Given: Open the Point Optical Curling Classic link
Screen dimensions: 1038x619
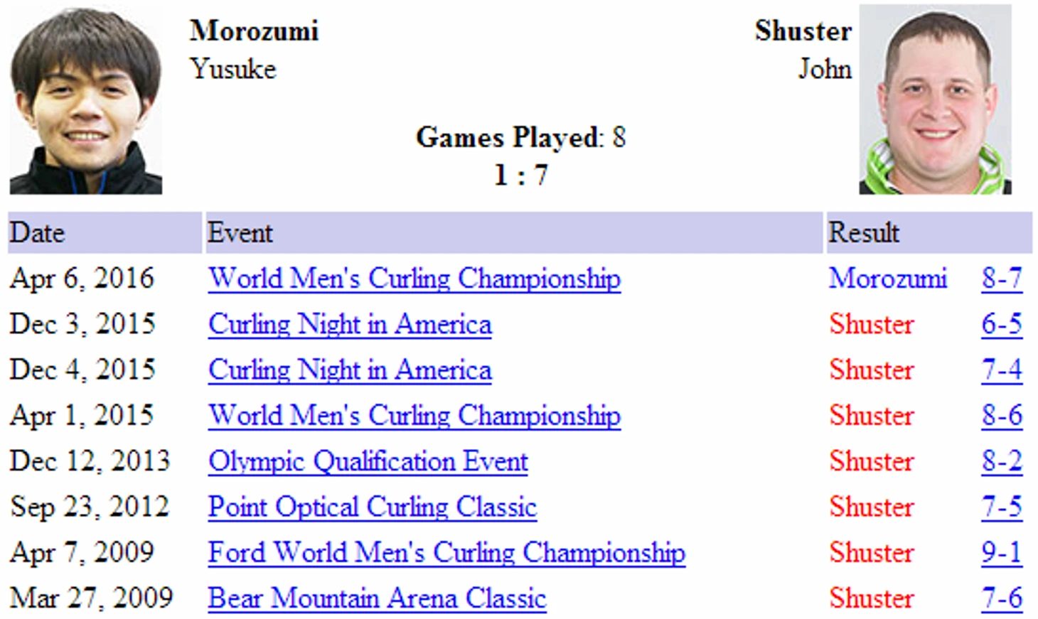Looking at the screenshot, I should point(373,507).
